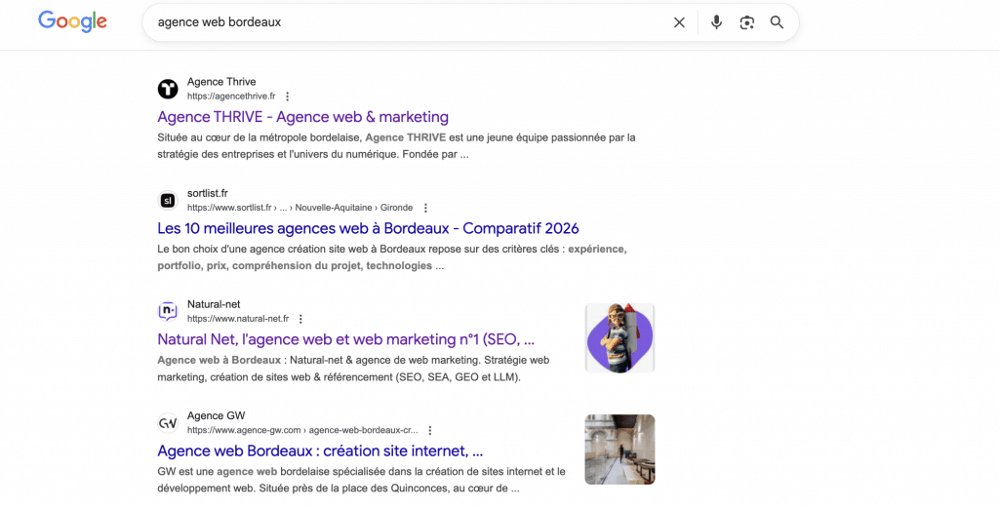Click the 'sortlist.fr' site name
Screen dimensions: 999x507
click(x=208, y=194)
